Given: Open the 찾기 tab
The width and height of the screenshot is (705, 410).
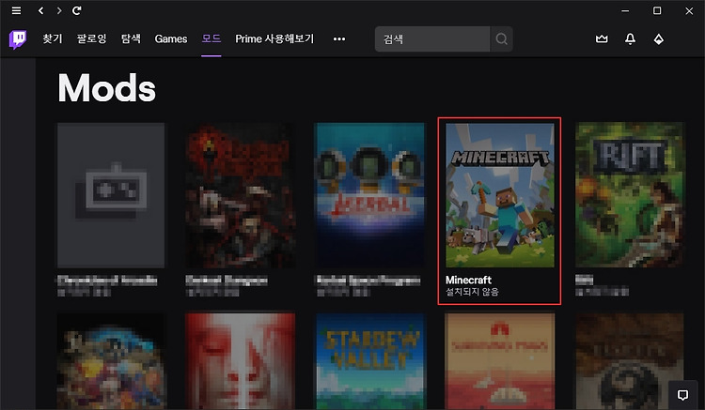Looking at the screenshot, I should (x=52, y=39).
